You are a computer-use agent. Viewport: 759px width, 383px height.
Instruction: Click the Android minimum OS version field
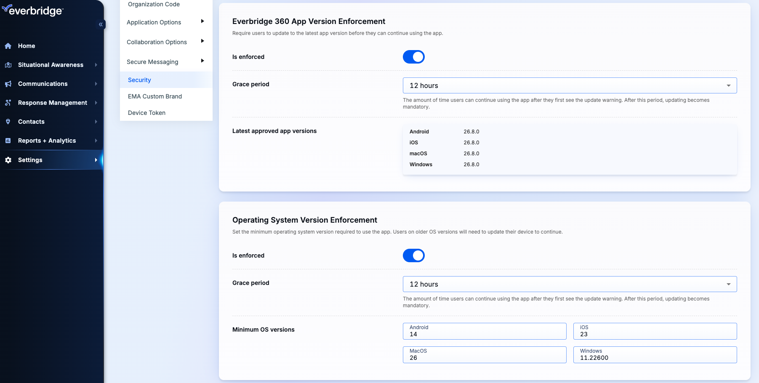[485, 331]
